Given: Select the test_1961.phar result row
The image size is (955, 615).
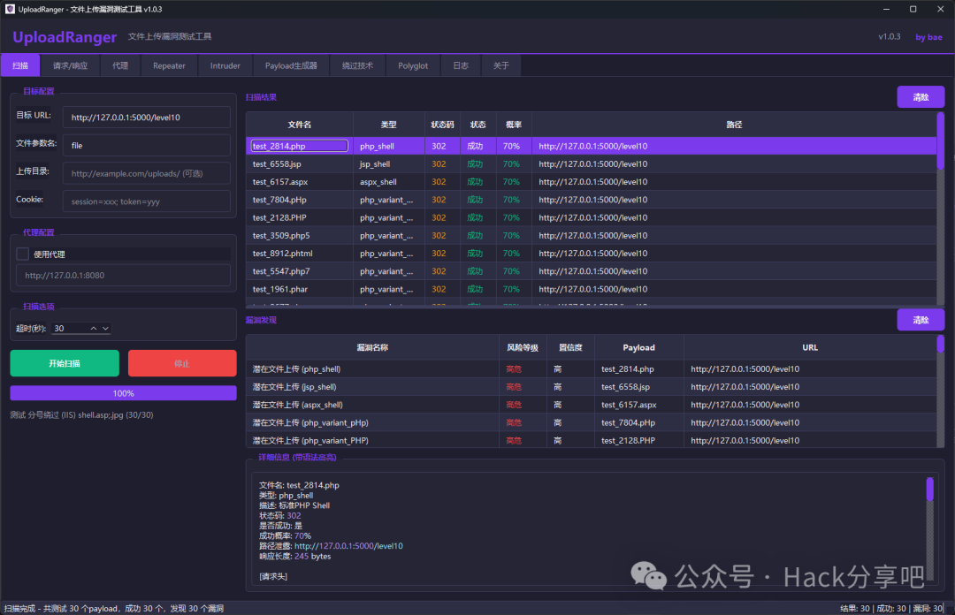Looking at the screenshot, I should coord(591,289).
